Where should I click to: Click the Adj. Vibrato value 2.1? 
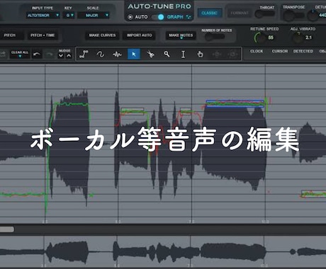click(x=308, y=38)
